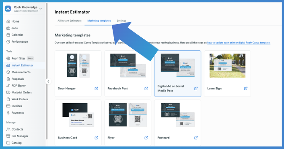The height and width of the screenshot is (149, 284).
Task: Switch to All Instant Estimators tab
Action: (x=70, y=21)
